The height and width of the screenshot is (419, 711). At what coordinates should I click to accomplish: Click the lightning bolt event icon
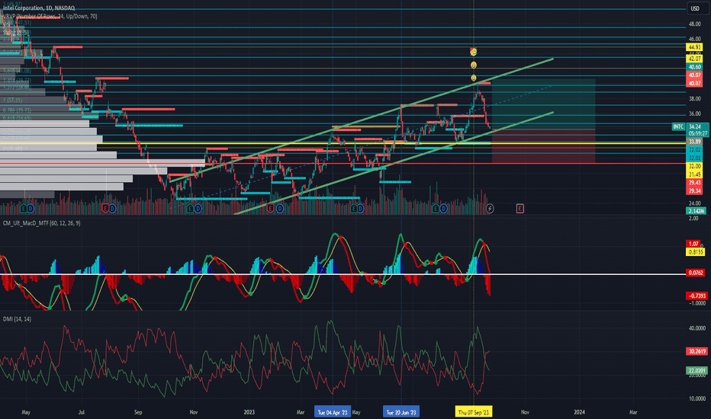click(490, 209)
